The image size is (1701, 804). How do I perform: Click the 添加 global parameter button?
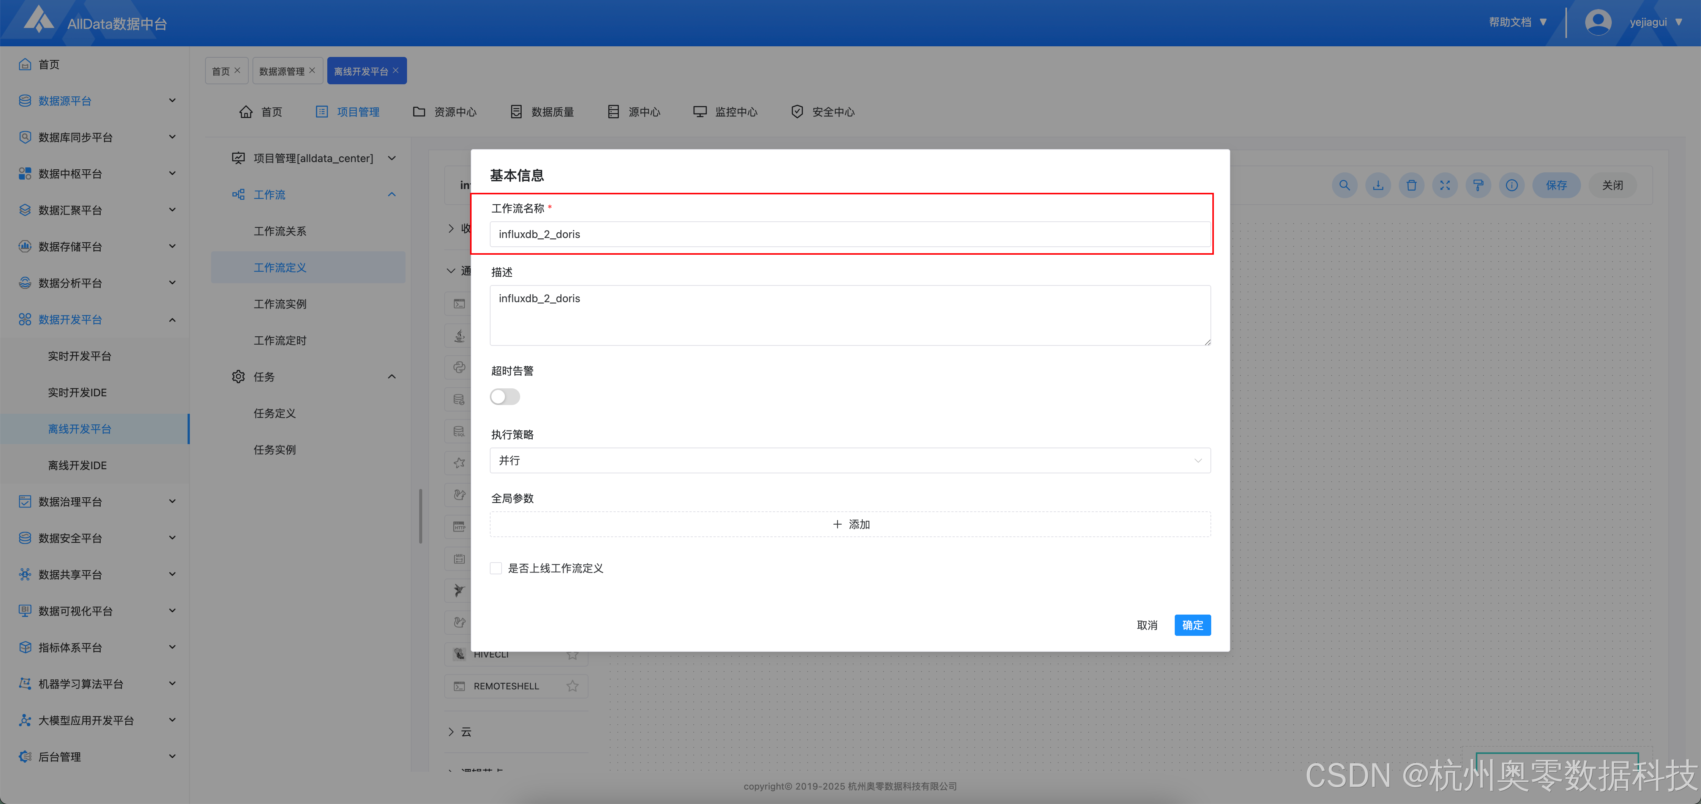850,524
